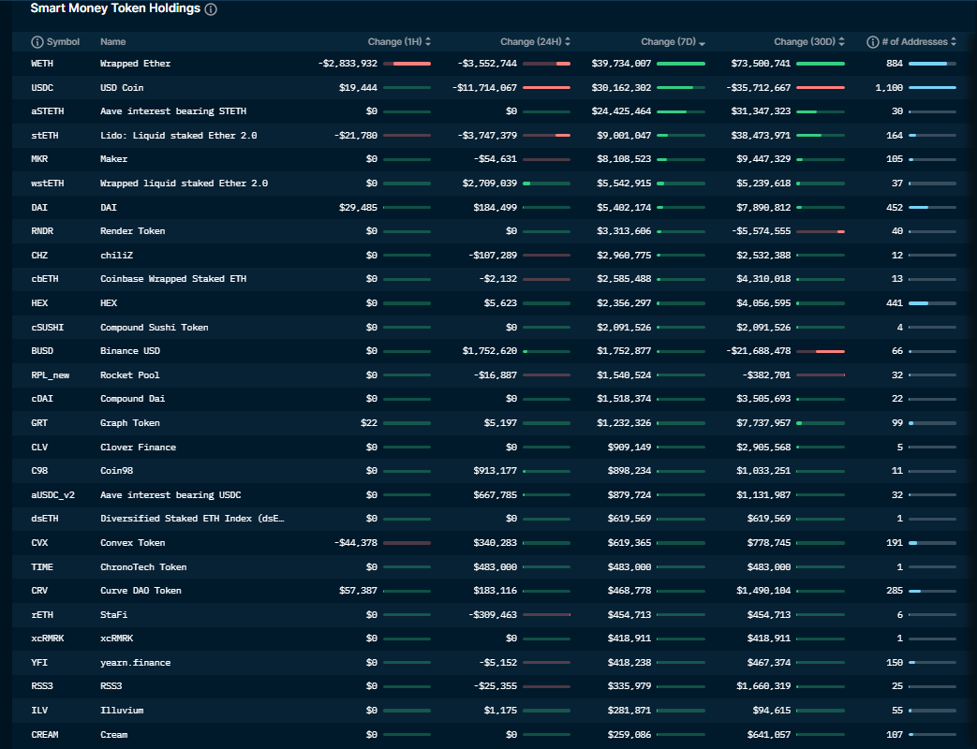Click CVX 1H change -$44,378
Viewport: 977px width, 749px height.
point(356,543)
